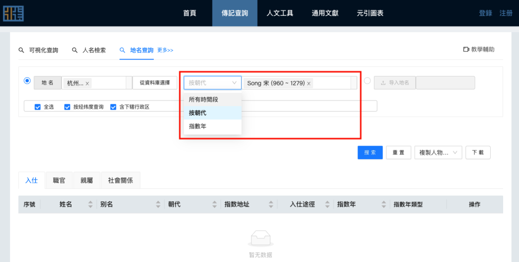Go to 首頁 in the top navigation
The width and height of the screenshot is (519, 262).
click(x=190, y=13)
